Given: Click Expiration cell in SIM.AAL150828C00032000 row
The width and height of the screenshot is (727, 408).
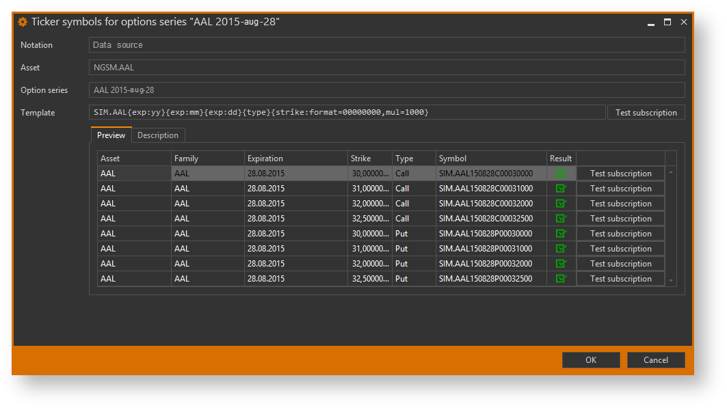Looking at the screenshot, I should pyautogui.click(x=296, y=203).
